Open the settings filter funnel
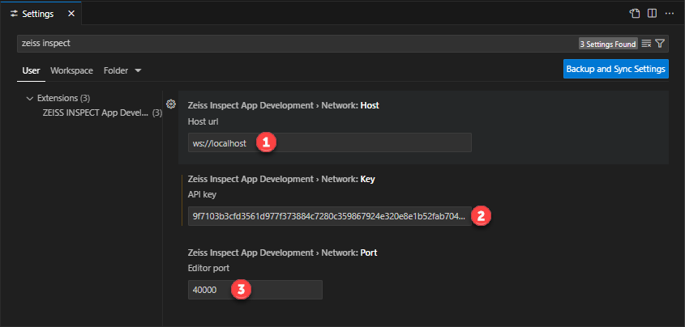685x327 pixels. pyautogui.click(x=660, y=44)
